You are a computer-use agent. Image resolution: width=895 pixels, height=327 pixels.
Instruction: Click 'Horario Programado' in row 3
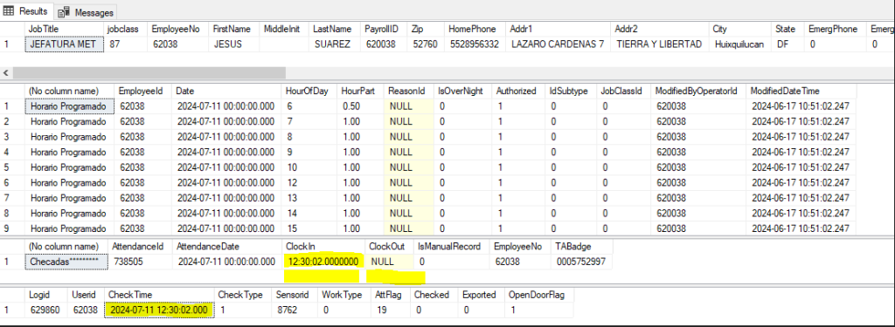(70, 137)
